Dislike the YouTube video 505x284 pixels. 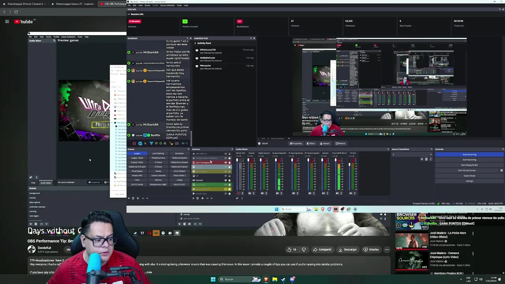pos(304,249)
